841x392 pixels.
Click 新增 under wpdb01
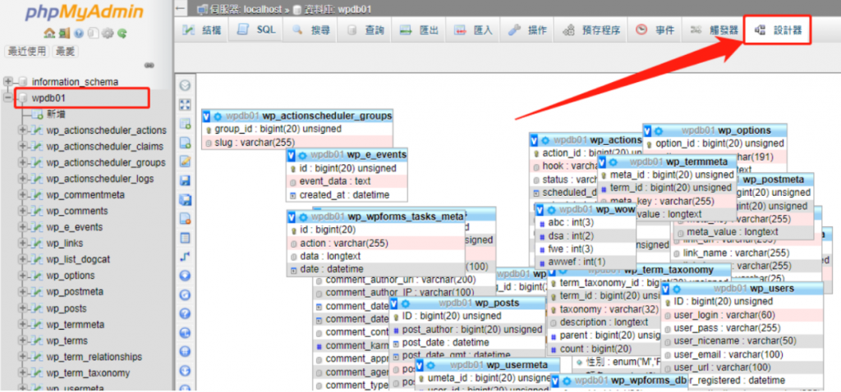(57, 114)
